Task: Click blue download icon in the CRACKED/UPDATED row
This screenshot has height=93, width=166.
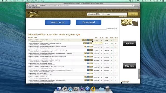Action: (x=88, y=43)
